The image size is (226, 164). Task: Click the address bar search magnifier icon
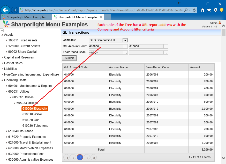click(186, 10)
